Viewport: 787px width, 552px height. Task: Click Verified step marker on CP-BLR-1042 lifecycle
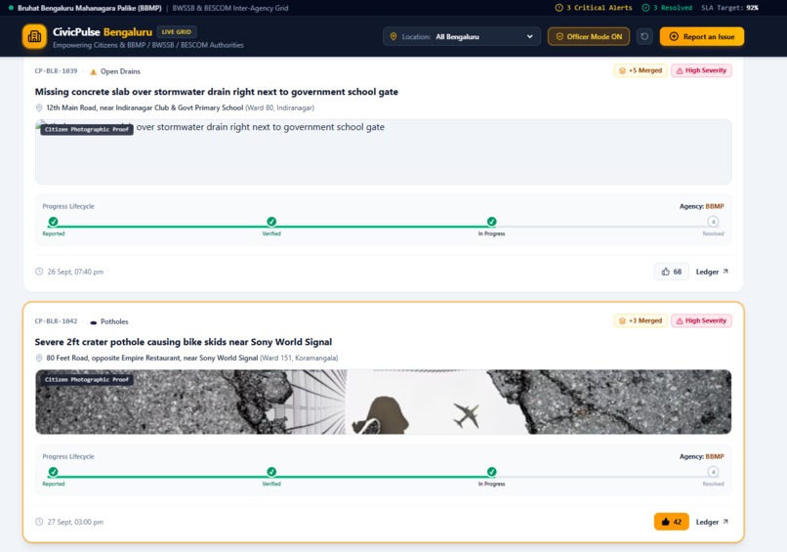click(271, 472)
